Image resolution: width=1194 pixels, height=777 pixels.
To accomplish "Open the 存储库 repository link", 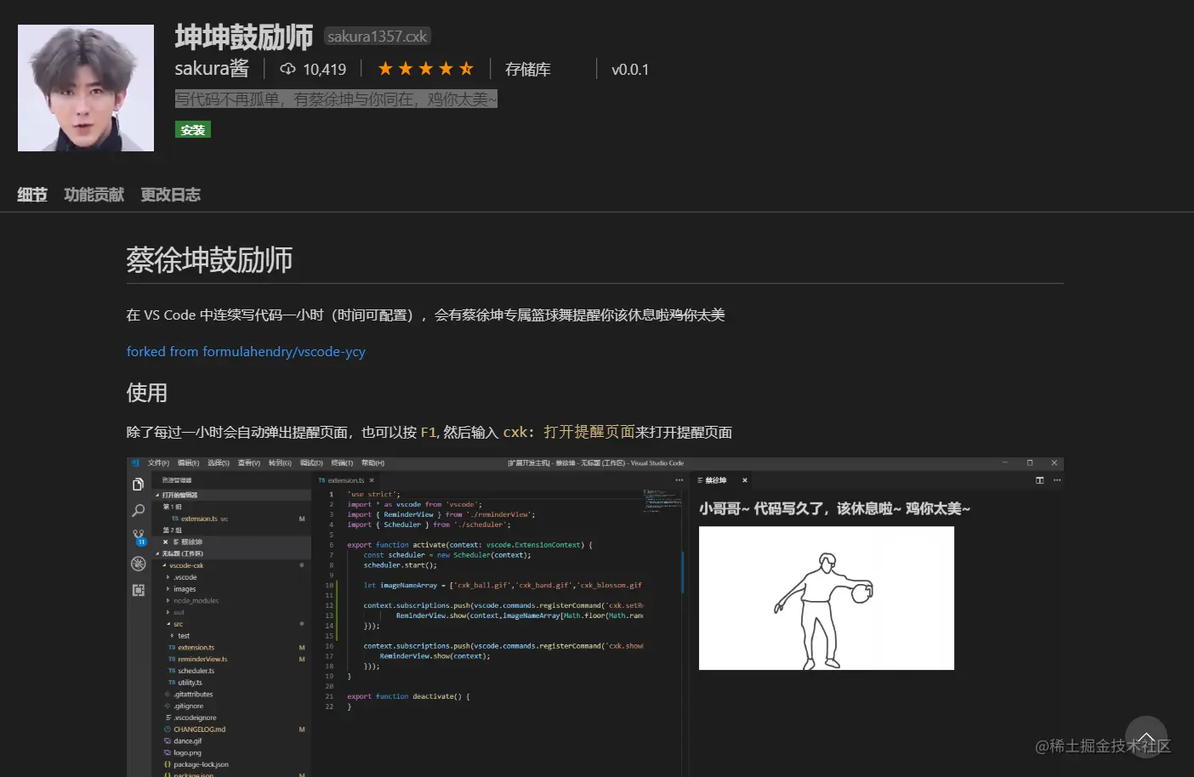I will (x=528, y=70).
